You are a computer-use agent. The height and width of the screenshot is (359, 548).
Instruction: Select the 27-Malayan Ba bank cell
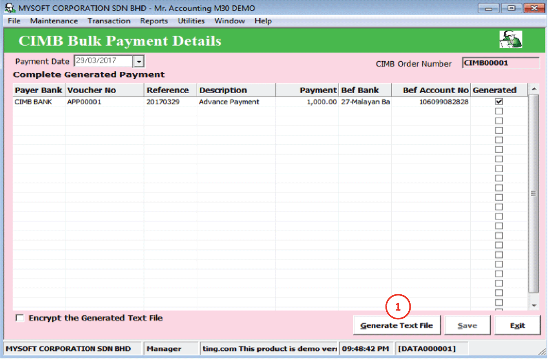365,102
